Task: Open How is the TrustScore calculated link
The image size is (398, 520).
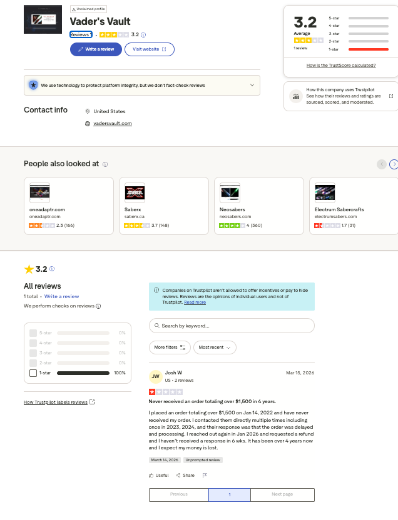Action: [x=341, y=66]
